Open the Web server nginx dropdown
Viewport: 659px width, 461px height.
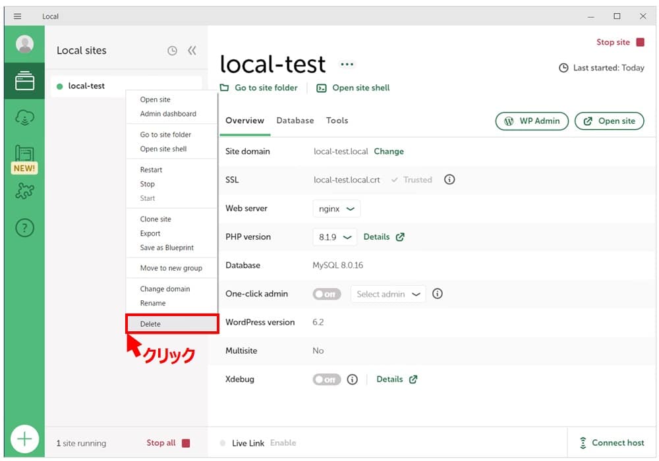click(336, 209)
